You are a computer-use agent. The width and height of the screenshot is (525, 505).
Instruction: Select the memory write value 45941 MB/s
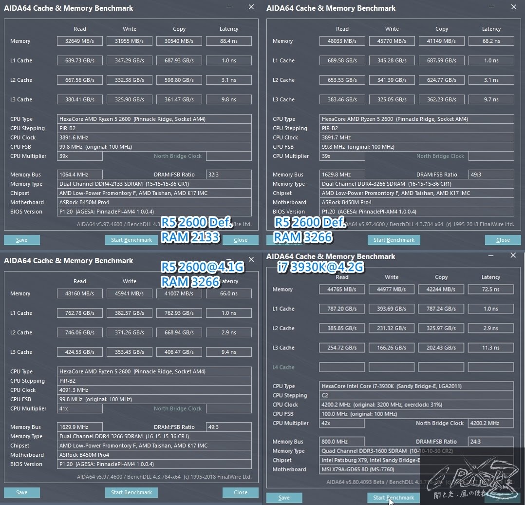[x=129, y=293]
